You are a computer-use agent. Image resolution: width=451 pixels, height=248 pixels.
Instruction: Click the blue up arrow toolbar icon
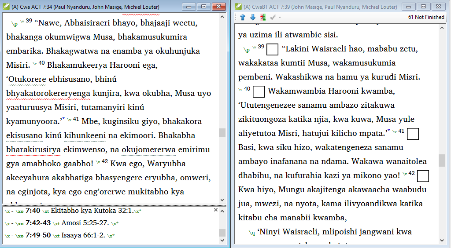point(243,17)
